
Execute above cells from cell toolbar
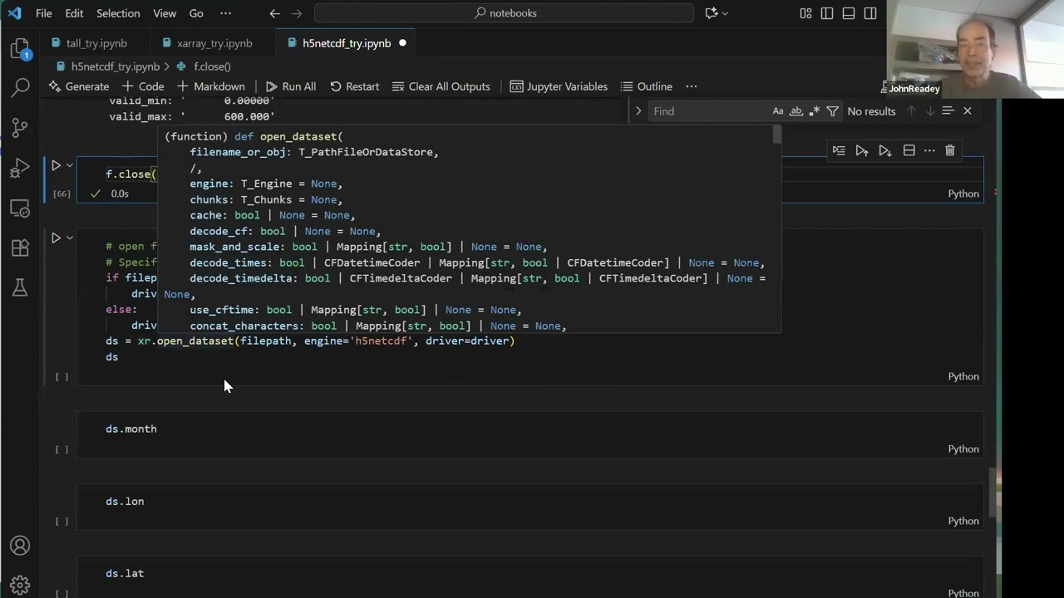point(862,150)
